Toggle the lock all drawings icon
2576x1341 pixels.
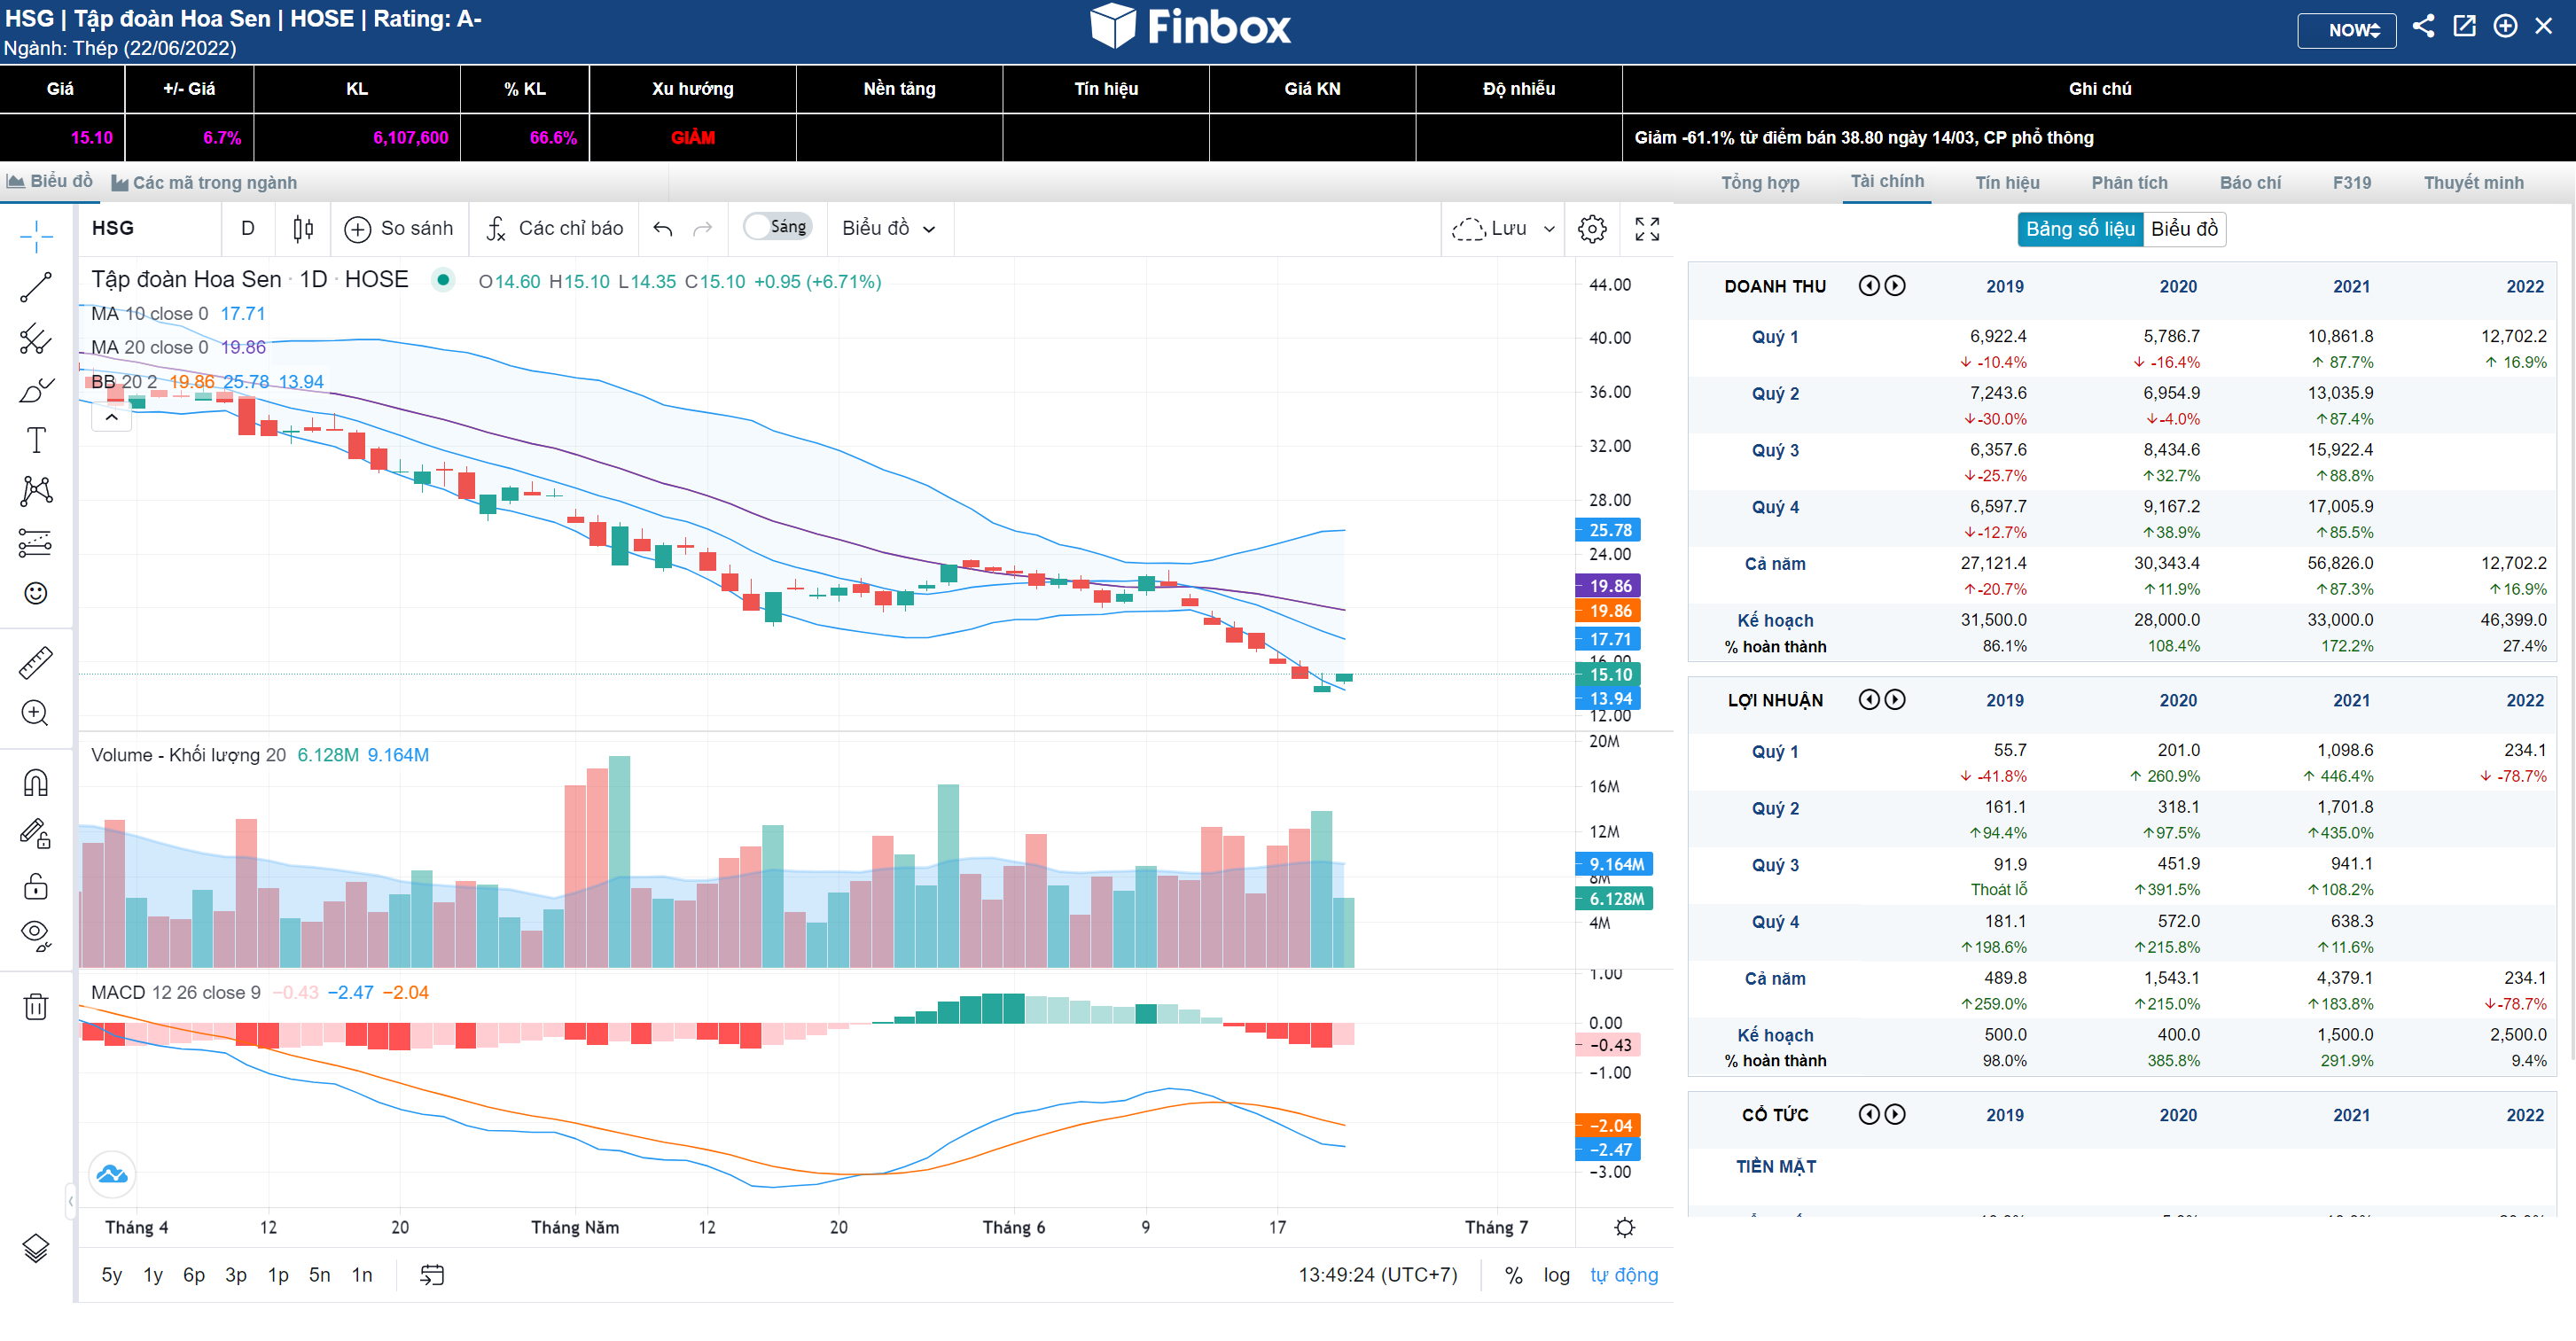pyautogui.click(x=36, y=886)
